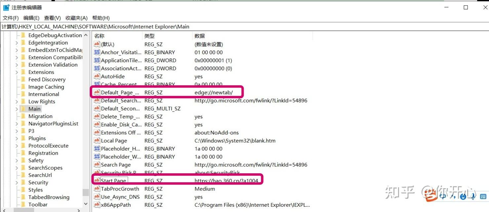Select the Registration key label
The height and width of the screenshot is (212, 489).
[43, 153]
